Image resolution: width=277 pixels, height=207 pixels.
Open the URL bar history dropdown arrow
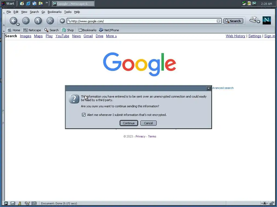218,21
